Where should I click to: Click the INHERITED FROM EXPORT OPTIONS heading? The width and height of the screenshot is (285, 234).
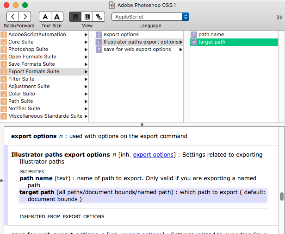pyautogui.click(x=62, y=216)
